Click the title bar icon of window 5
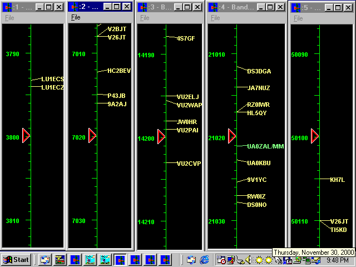Viewport: 356px width, 267px height. [x=295, y=8]
